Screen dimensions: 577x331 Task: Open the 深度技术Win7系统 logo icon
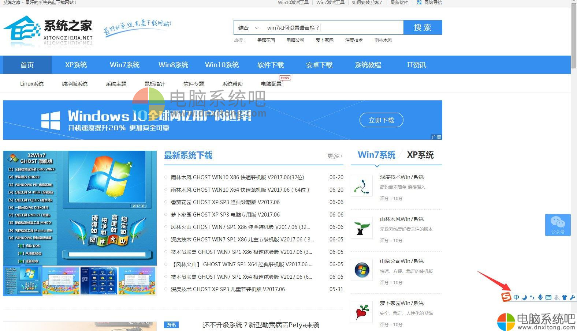click(x=362, y=185)
